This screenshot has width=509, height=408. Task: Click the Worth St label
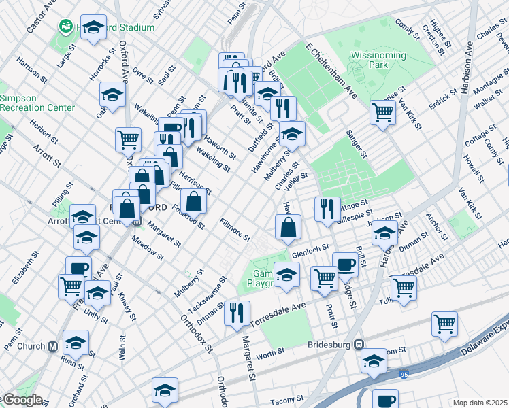pos(270,354)
